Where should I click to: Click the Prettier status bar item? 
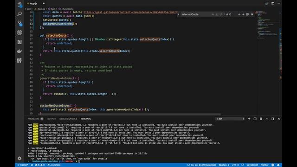pos(265,165)
